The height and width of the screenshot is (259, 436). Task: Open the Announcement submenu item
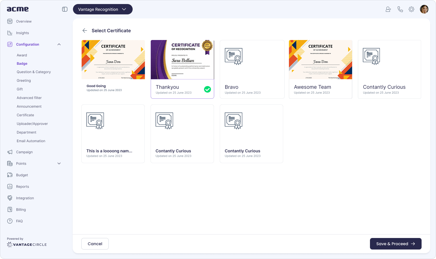[x=29, y=106]
